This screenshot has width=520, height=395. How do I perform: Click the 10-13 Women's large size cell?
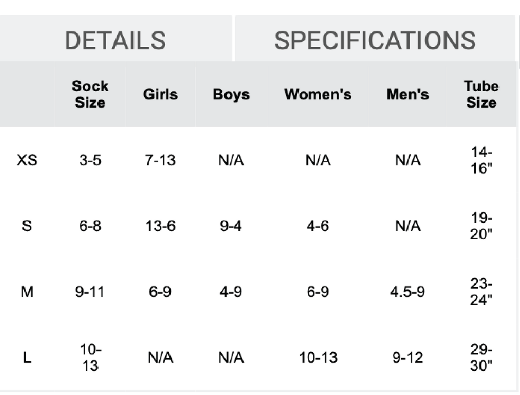(318, 358)
